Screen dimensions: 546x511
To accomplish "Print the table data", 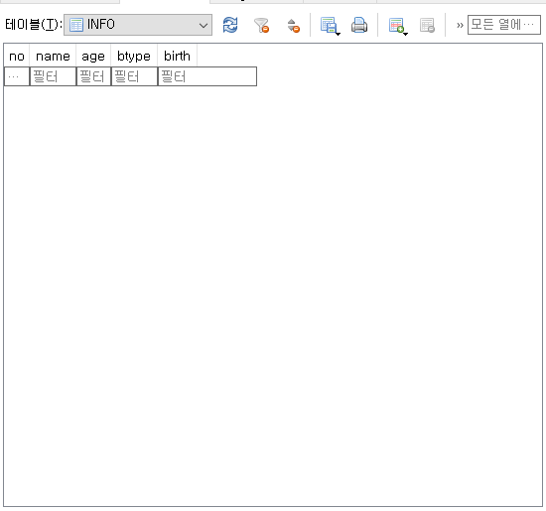I will [359, 25].
